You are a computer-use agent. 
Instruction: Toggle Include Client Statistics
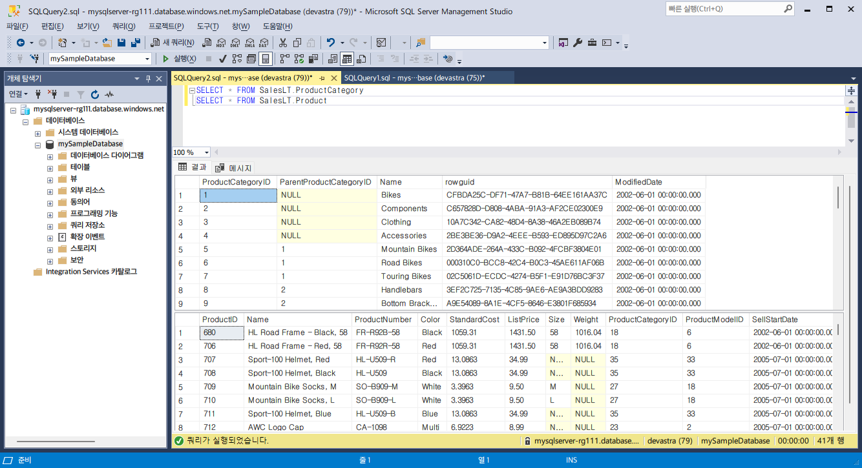point(313,59)
